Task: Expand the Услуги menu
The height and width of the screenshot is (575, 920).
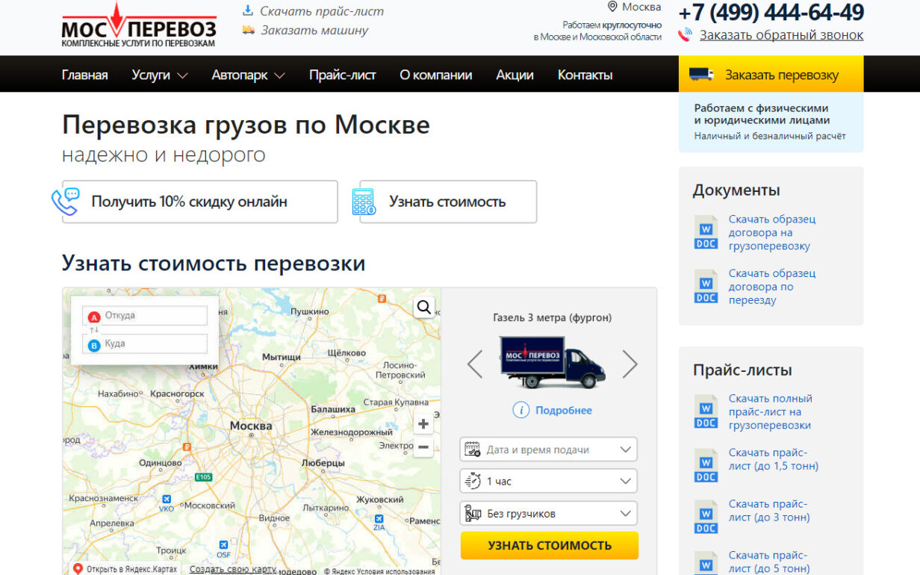Action: pos(159,75)
